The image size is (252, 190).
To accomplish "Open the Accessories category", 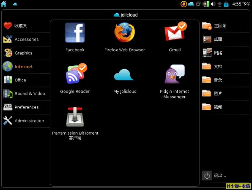I will pos(26,39).
